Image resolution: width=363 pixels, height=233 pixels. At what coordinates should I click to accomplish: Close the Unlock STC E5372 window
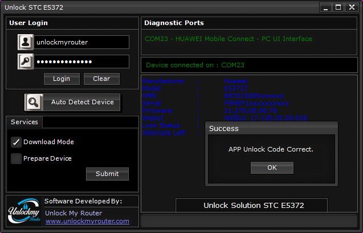352,7
